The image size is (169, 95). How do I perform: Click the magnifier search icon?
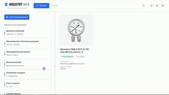click(x=143, y=6)
